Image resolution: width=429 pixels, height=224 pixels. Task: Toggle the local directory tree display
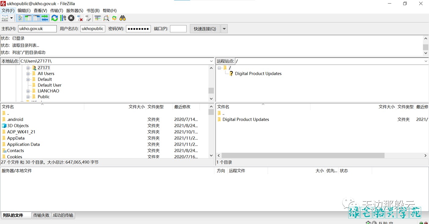28,18
